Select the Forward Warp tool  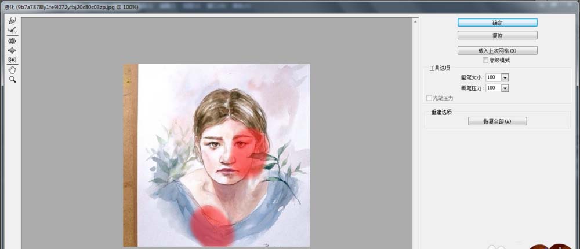coord(12,20)
